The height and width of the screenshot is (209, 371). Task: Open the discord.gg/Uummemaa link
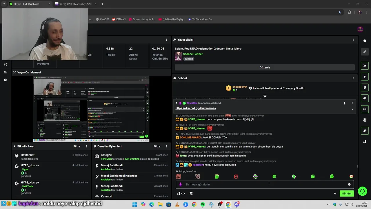point(196,108)
